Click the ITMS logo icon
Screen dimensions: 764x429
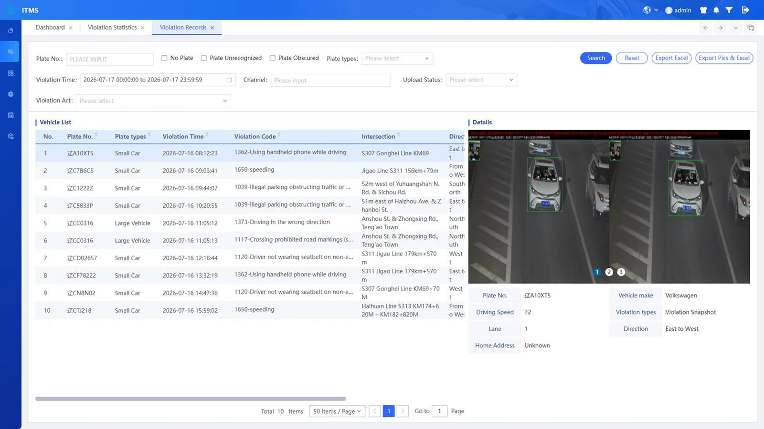tap(11, 10)
